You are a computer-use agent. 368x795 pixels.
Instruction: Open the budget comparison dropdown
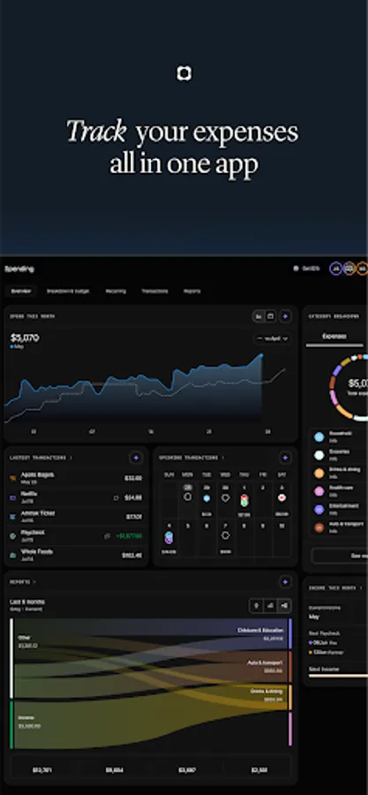tap(273, 338)
